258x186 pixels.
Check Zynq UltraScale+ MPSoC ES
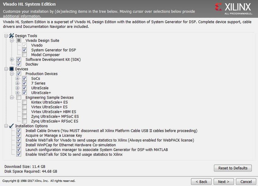25,116
